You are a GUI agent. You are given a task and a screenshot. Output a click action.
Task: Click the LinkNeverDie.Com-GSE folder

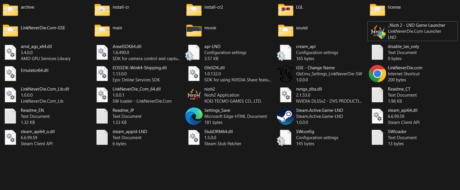coord(43,28)
